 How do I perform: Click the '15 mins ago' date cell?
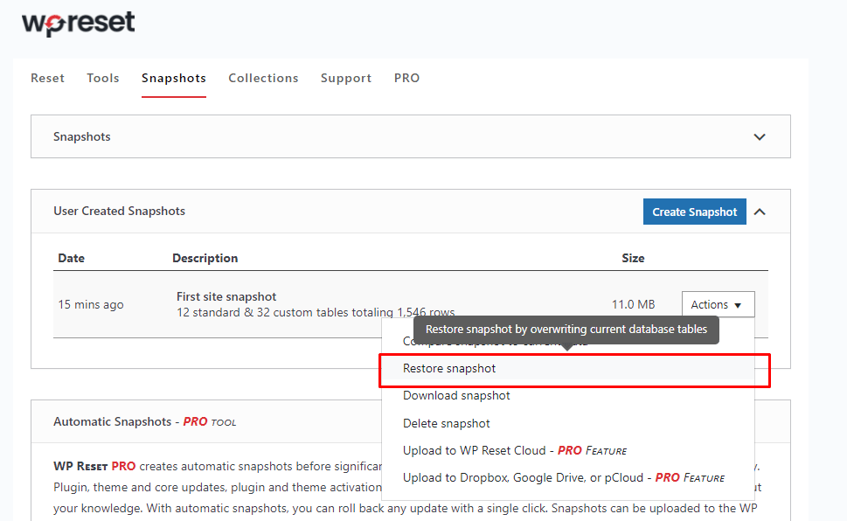coord(91,304)
